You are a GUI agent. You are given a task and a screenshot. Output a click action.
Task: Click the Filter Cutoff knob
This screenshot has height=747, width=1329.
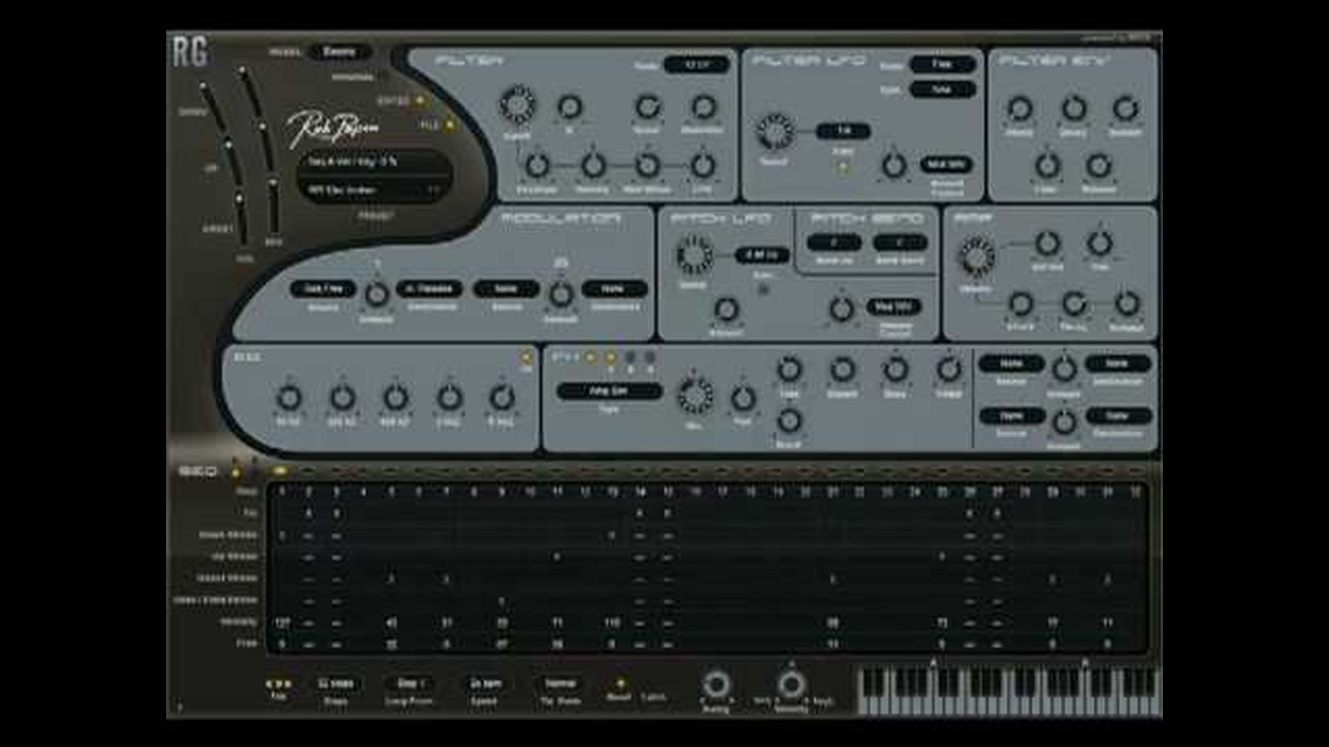[x=517, y=106]
